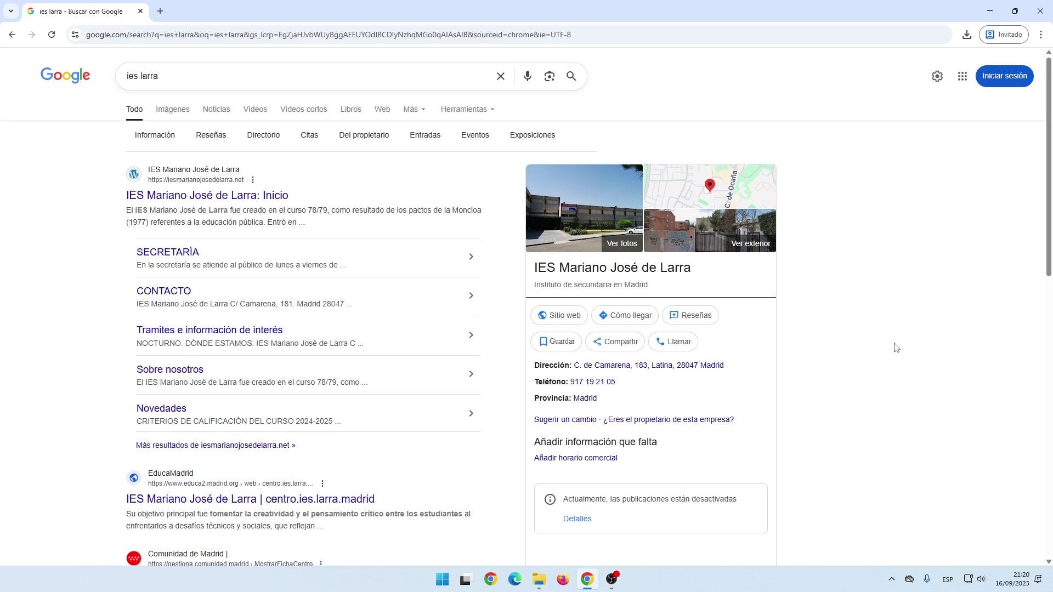Open Google apps grid icon

coord(963,76)
